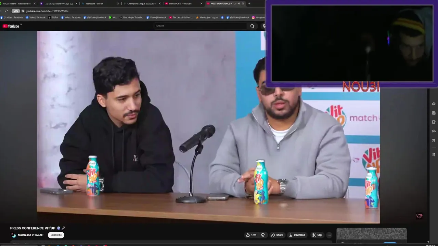Like the video (1.9K thumbs up)
438x246 pixels.
(251, 235)
